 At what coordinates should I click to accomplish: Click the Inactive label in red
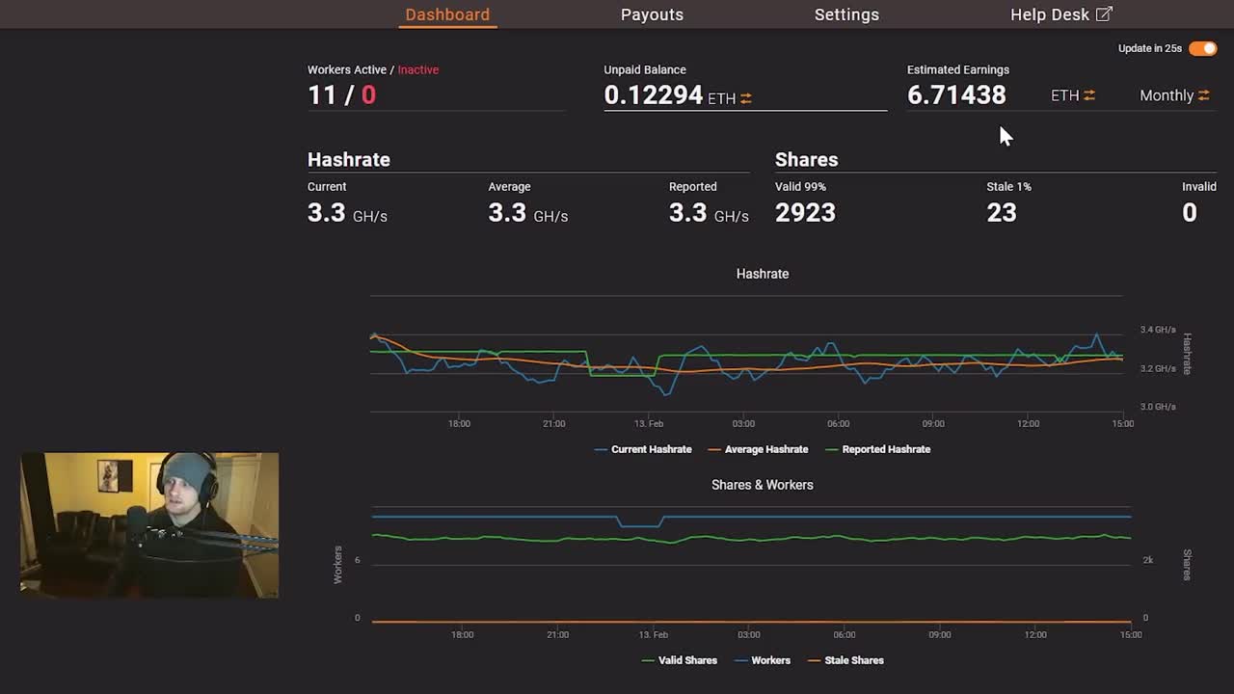pyautogui.click(x=418, y=69)
